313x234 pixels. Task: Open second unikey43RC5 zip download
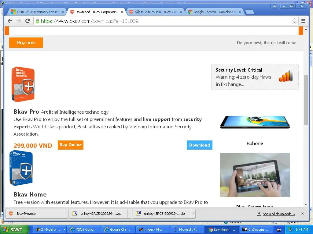pyautogui.click(x=162, y=214)
